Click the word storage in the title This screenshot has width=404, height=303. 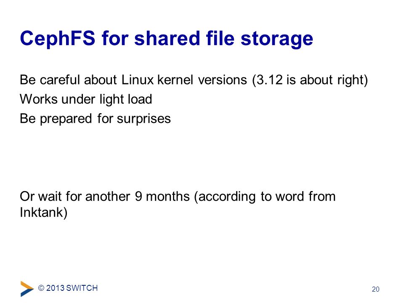277,39
